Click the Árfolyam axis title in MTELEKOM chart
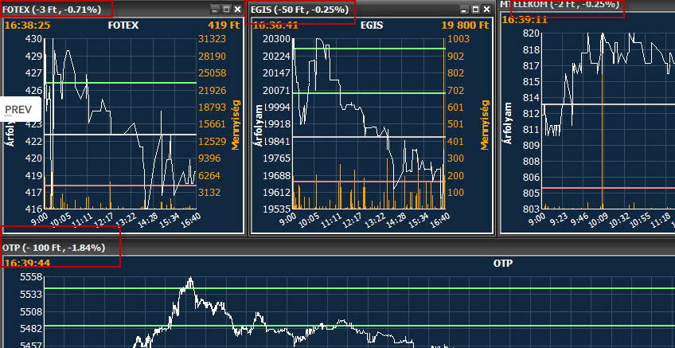Image resolution: width=675 pixels, height=348 pixels. point(508,123)
